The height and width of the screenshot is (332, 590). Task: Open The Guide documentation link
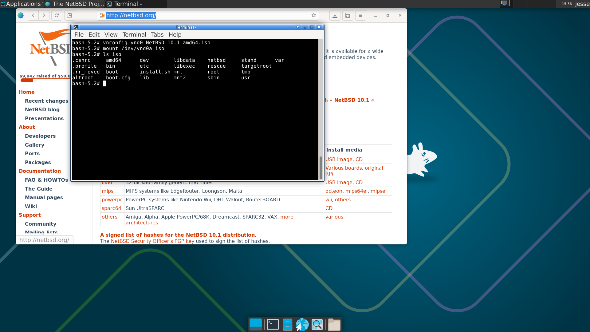pos(39,189)
